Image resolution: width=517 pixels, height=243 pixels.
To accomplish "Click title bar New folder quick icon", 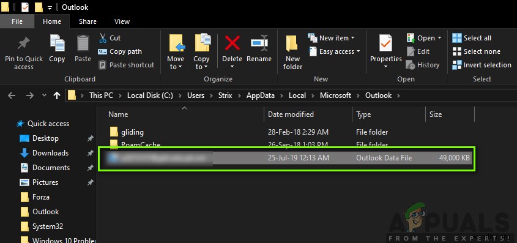I will (39, 7).
